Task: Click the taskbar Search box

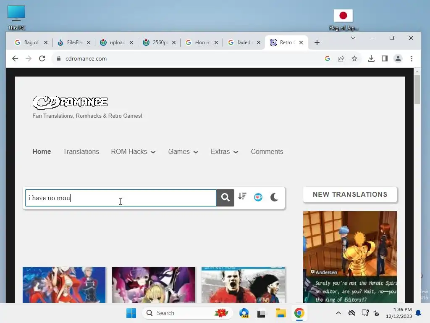Action: point(188,313)
